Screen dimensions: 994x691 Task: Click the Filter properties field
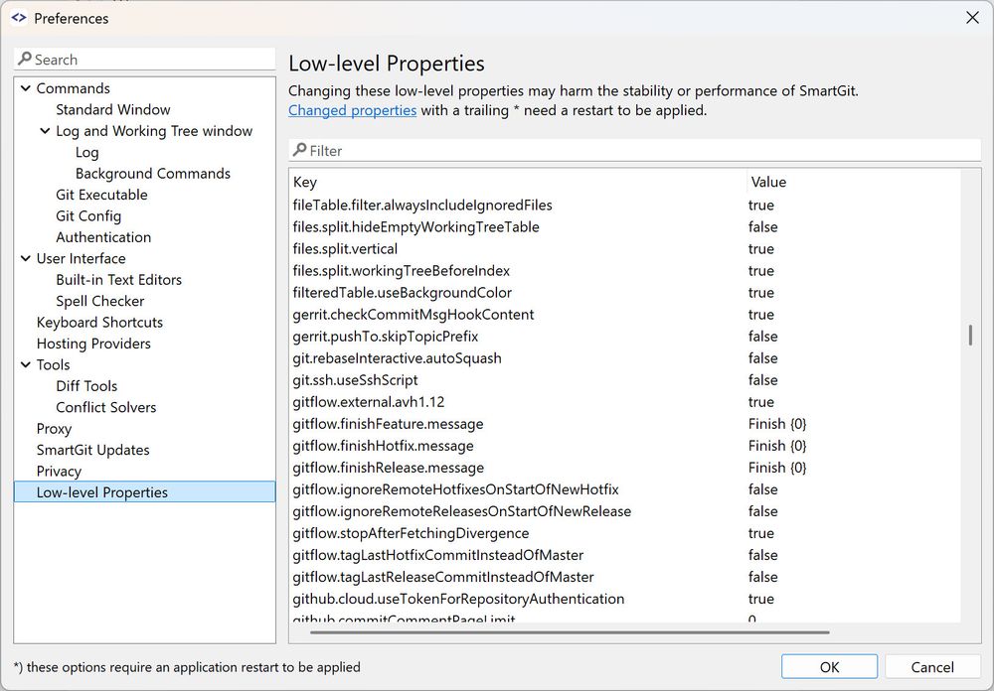[634, 150]
